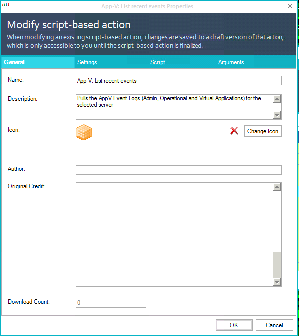Select the Download Count field
Screen dimensions: 299x336
(111, 303)
